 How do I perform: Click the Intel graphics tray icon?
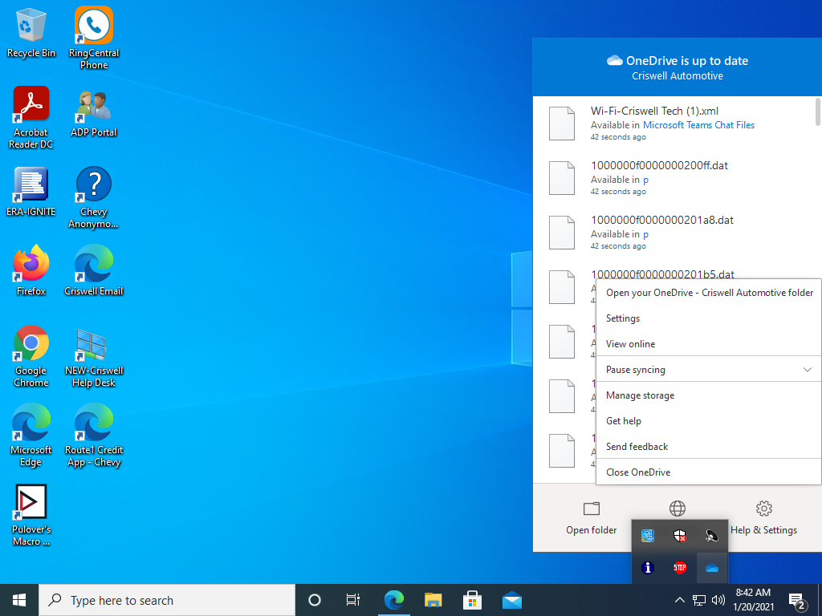point(648,536)
